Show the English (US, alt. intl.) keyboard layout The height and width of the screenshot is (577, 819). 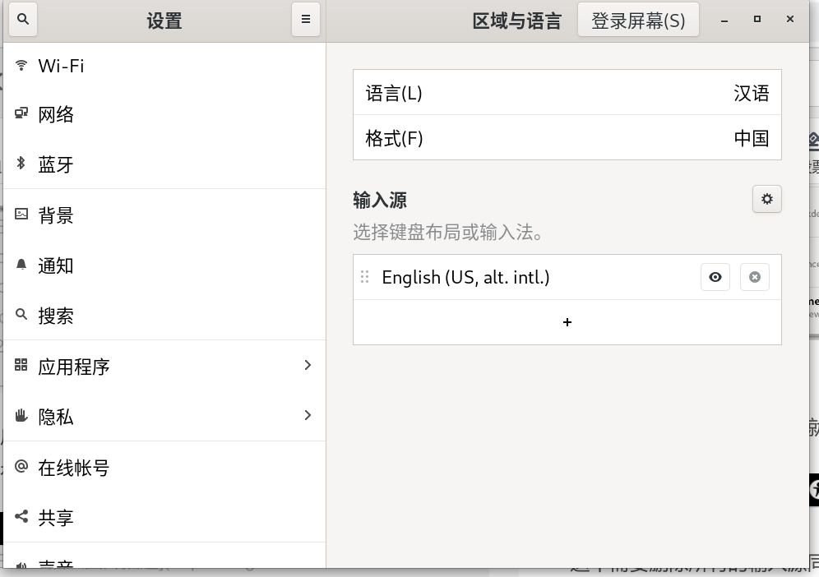715,277
